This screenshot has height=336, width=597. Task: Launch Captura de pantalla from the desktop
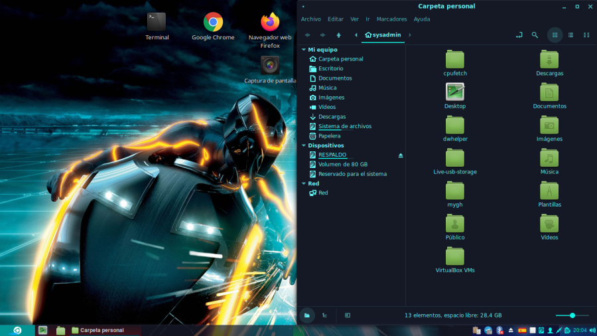269,65
